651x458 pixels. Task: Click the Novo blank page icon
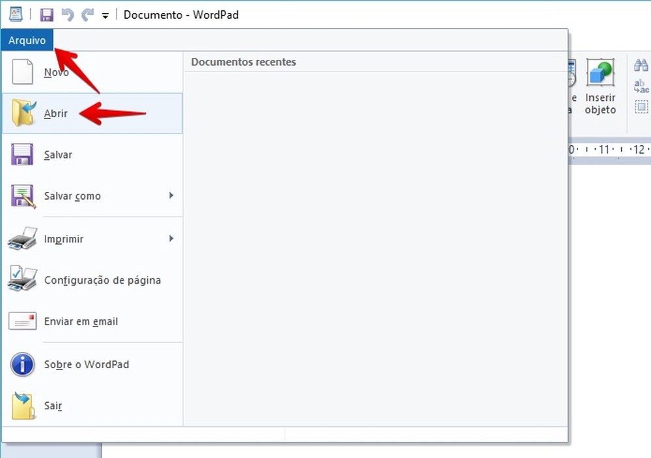coord(21,72)
